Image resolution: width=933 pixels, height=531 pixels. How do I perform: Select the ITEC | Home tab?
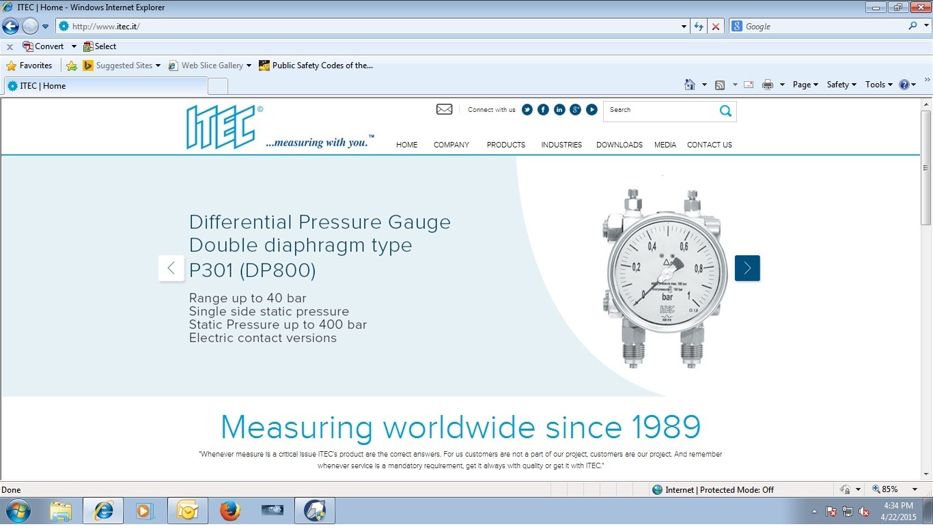point(106,86)
